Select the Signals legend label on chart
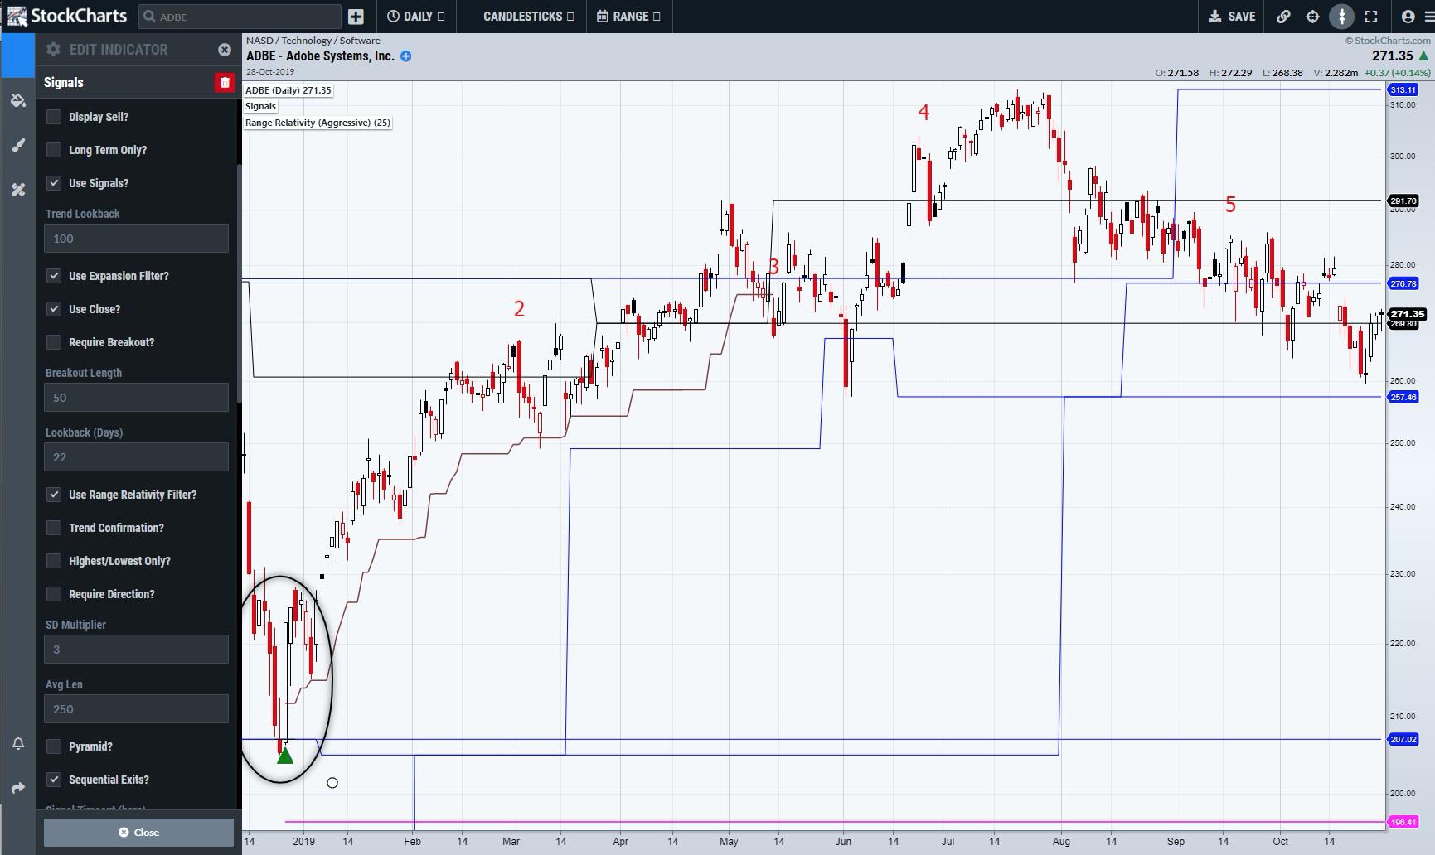 [x=260, y=106]
